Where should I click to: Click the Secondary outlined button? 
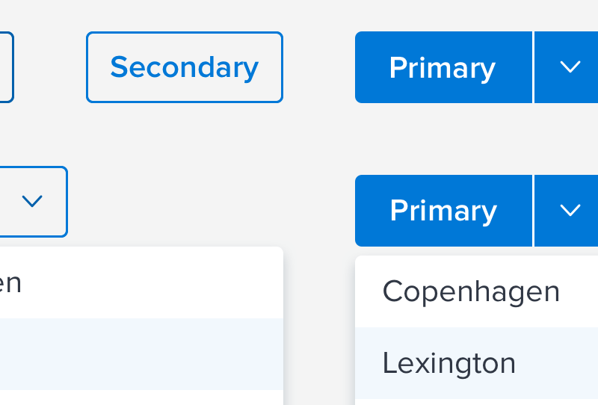point(184,67)
